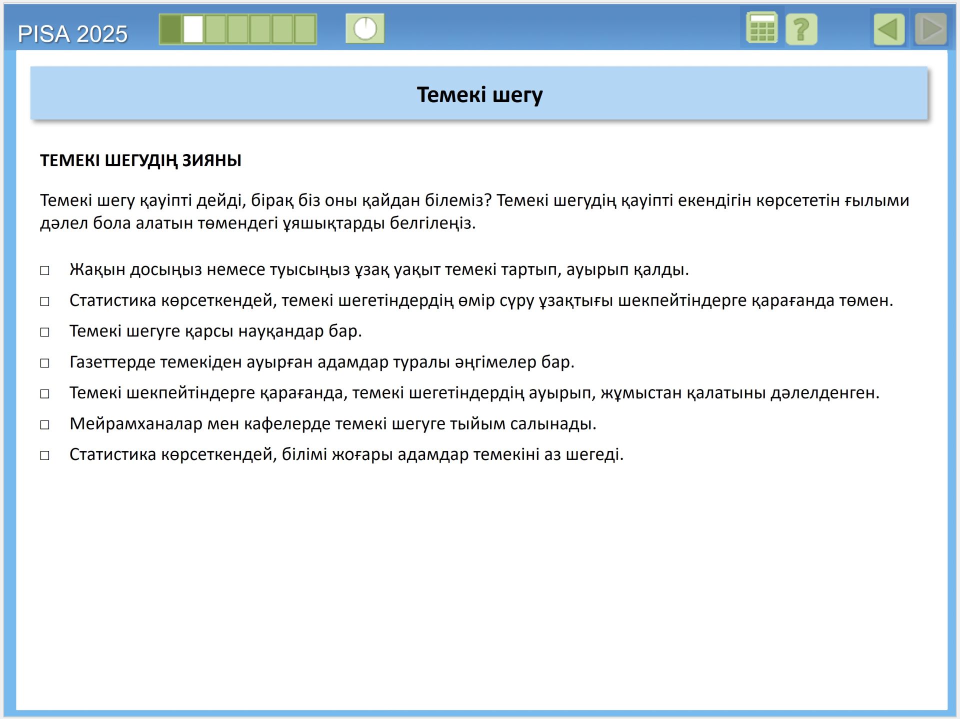Check the 'Жақын досыңыз немесе туысыңыз' option
This screenshot has height=719, width=960.
(45, 270)
